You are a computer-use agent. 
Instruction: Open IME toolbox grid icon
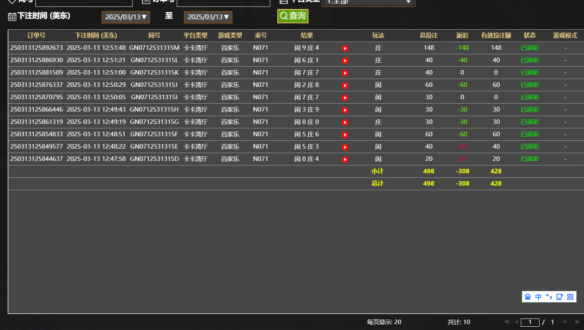tap(570, 297)
